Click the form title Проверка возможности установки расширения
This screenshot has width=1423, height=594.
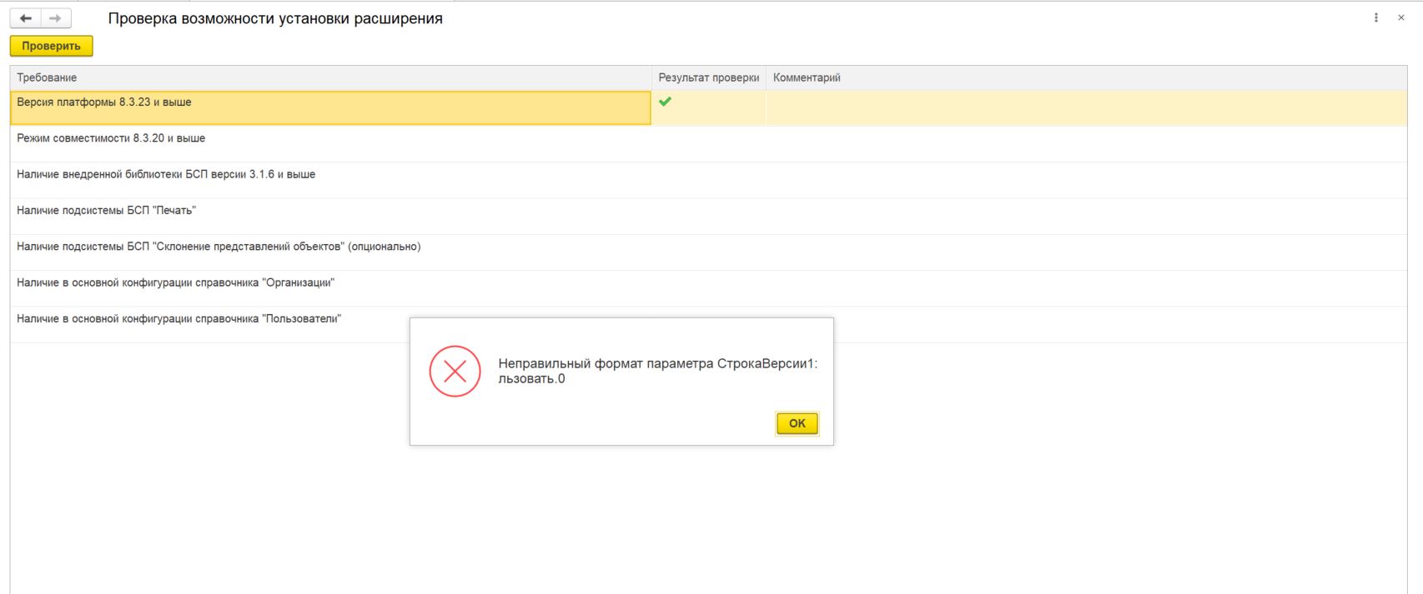275,18
